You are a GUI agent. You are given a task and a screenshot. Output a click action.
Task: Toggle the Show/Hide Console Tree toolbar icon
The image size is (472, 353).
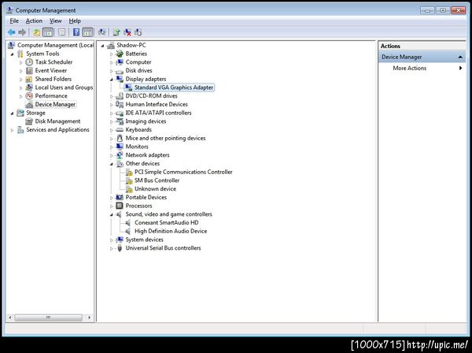[48, 32]
